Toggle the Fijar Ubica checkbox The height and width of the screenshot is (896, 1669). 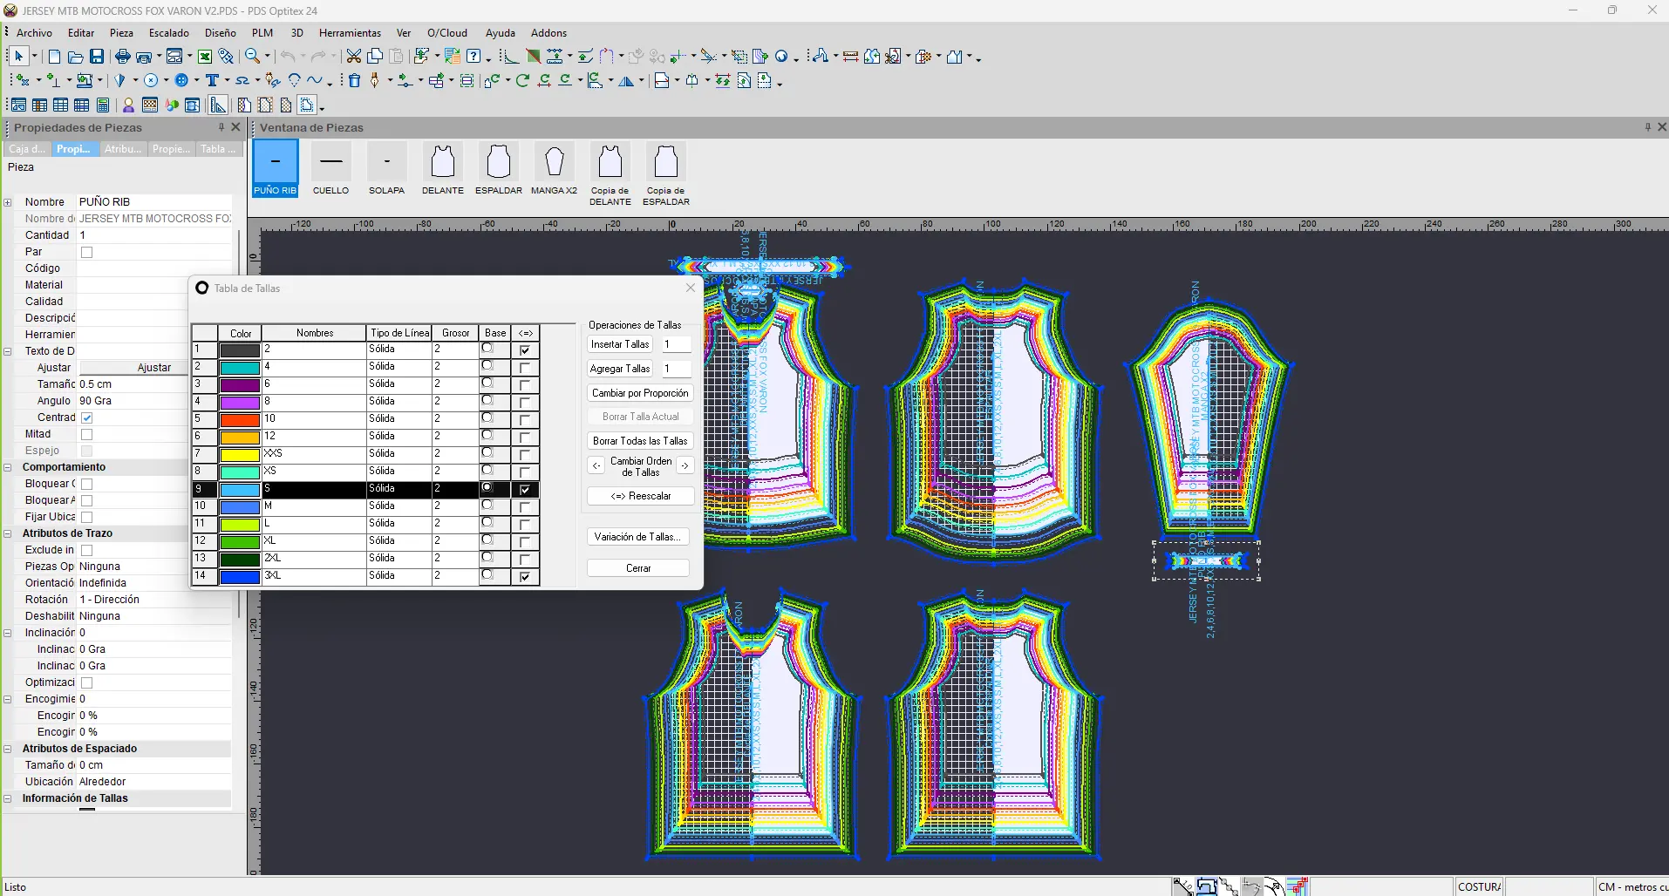[87, 517]
